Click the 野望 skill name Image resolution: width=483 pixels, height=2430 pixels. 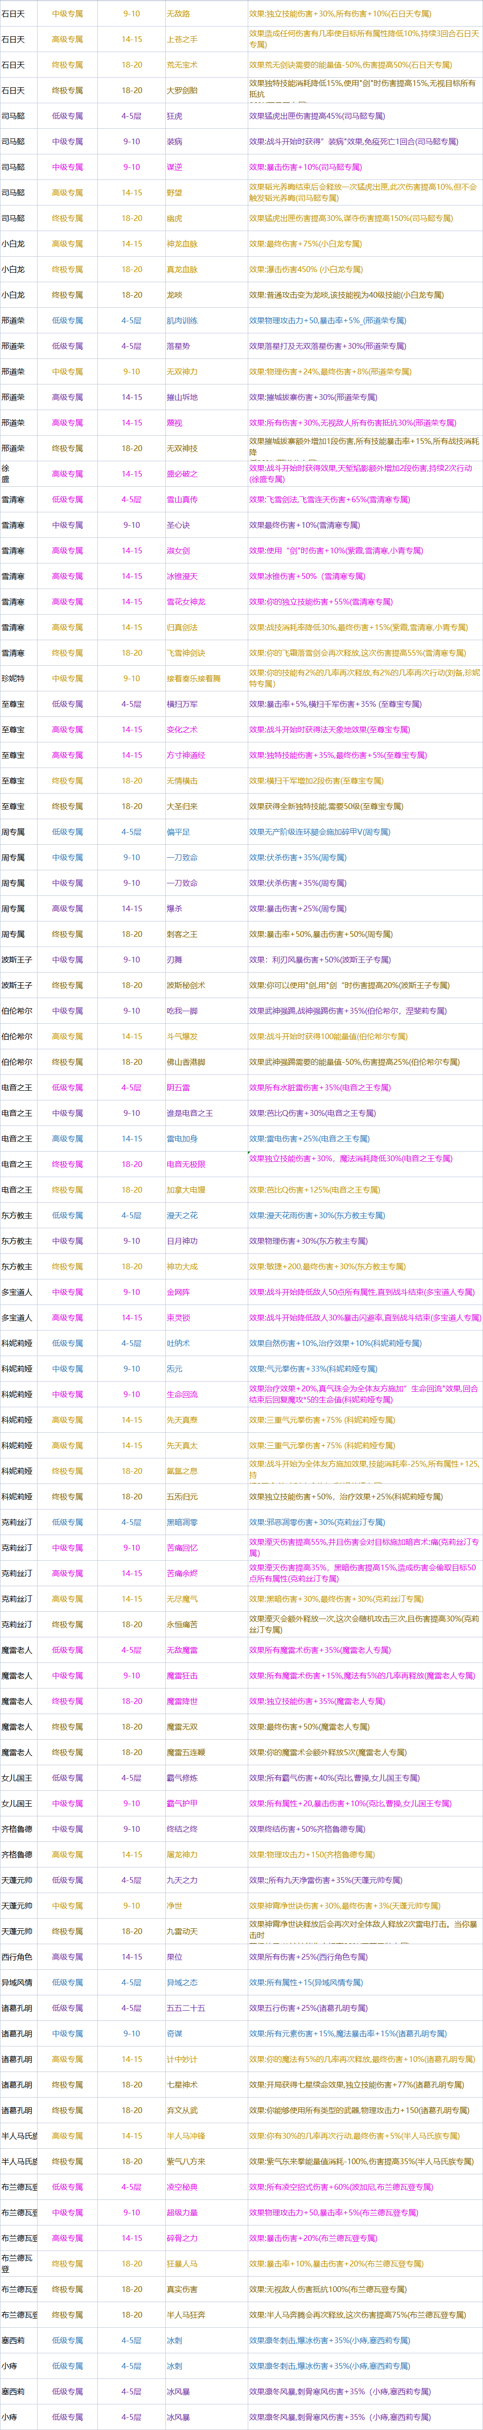[174, 192]
